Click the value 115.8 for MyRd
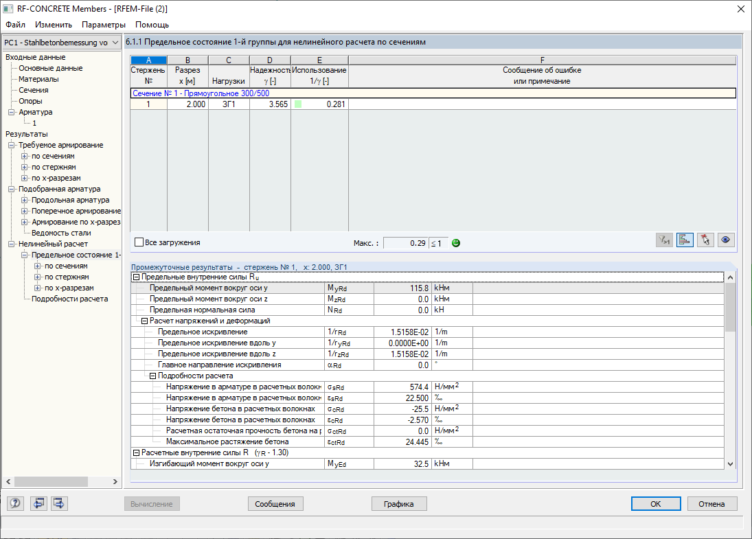Screen dimensions: 752x539 (x=402, y=288)
